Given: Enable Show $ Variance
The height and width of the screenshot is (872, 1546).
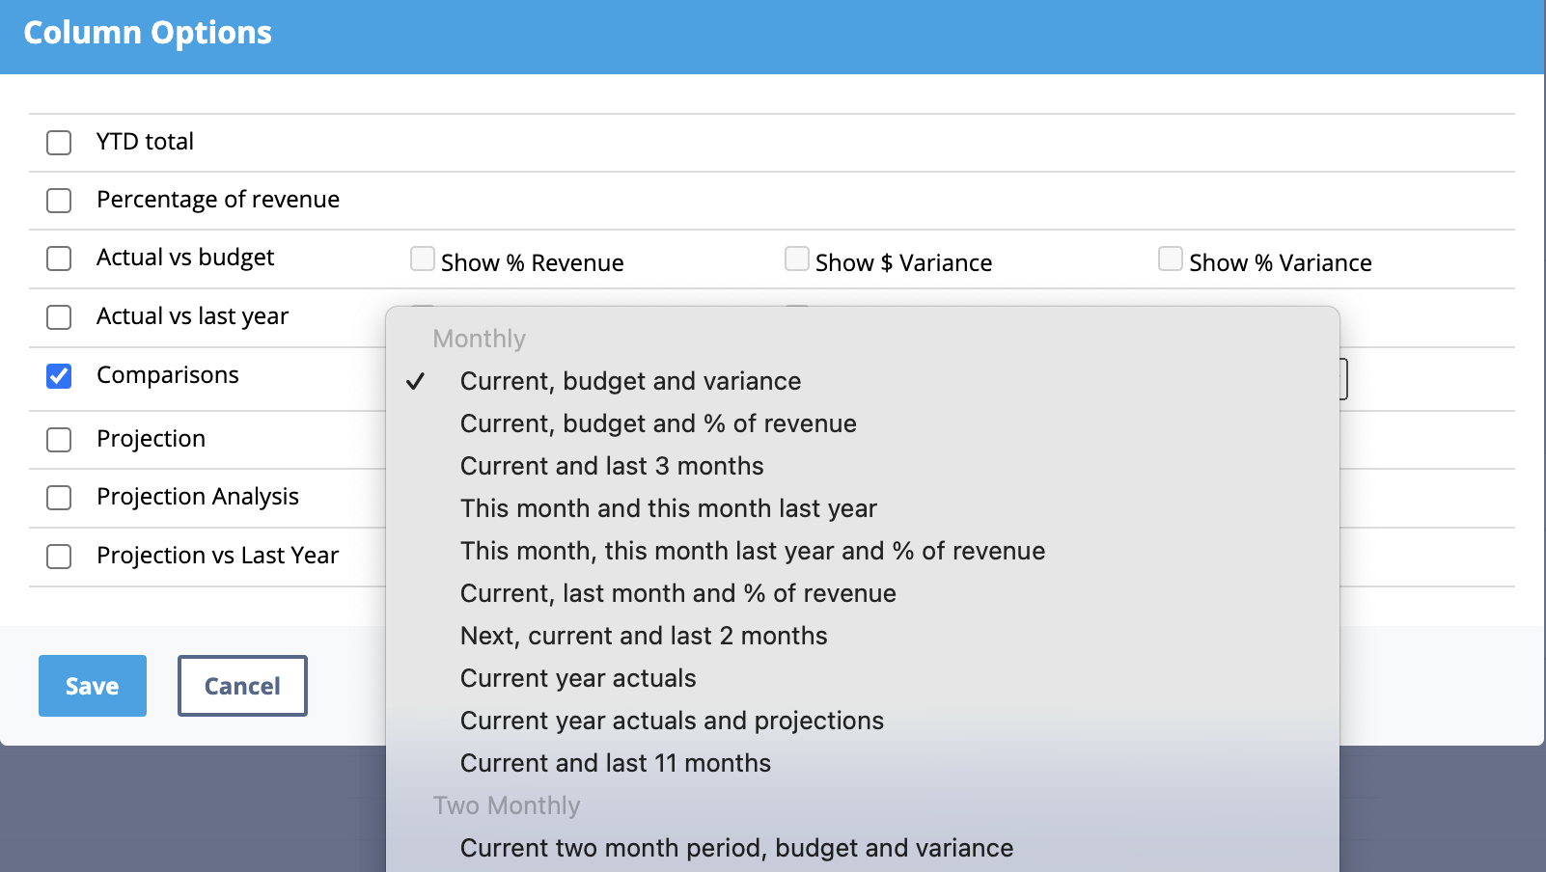Looking at the screenshot, I should [796, 259].
